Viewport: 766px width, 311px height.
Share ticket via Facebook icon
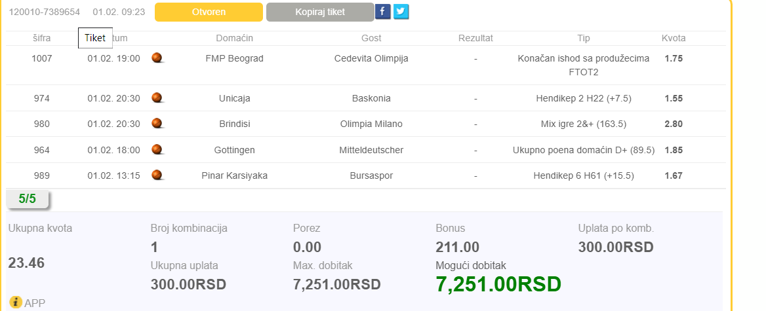(x=382, y=11)
